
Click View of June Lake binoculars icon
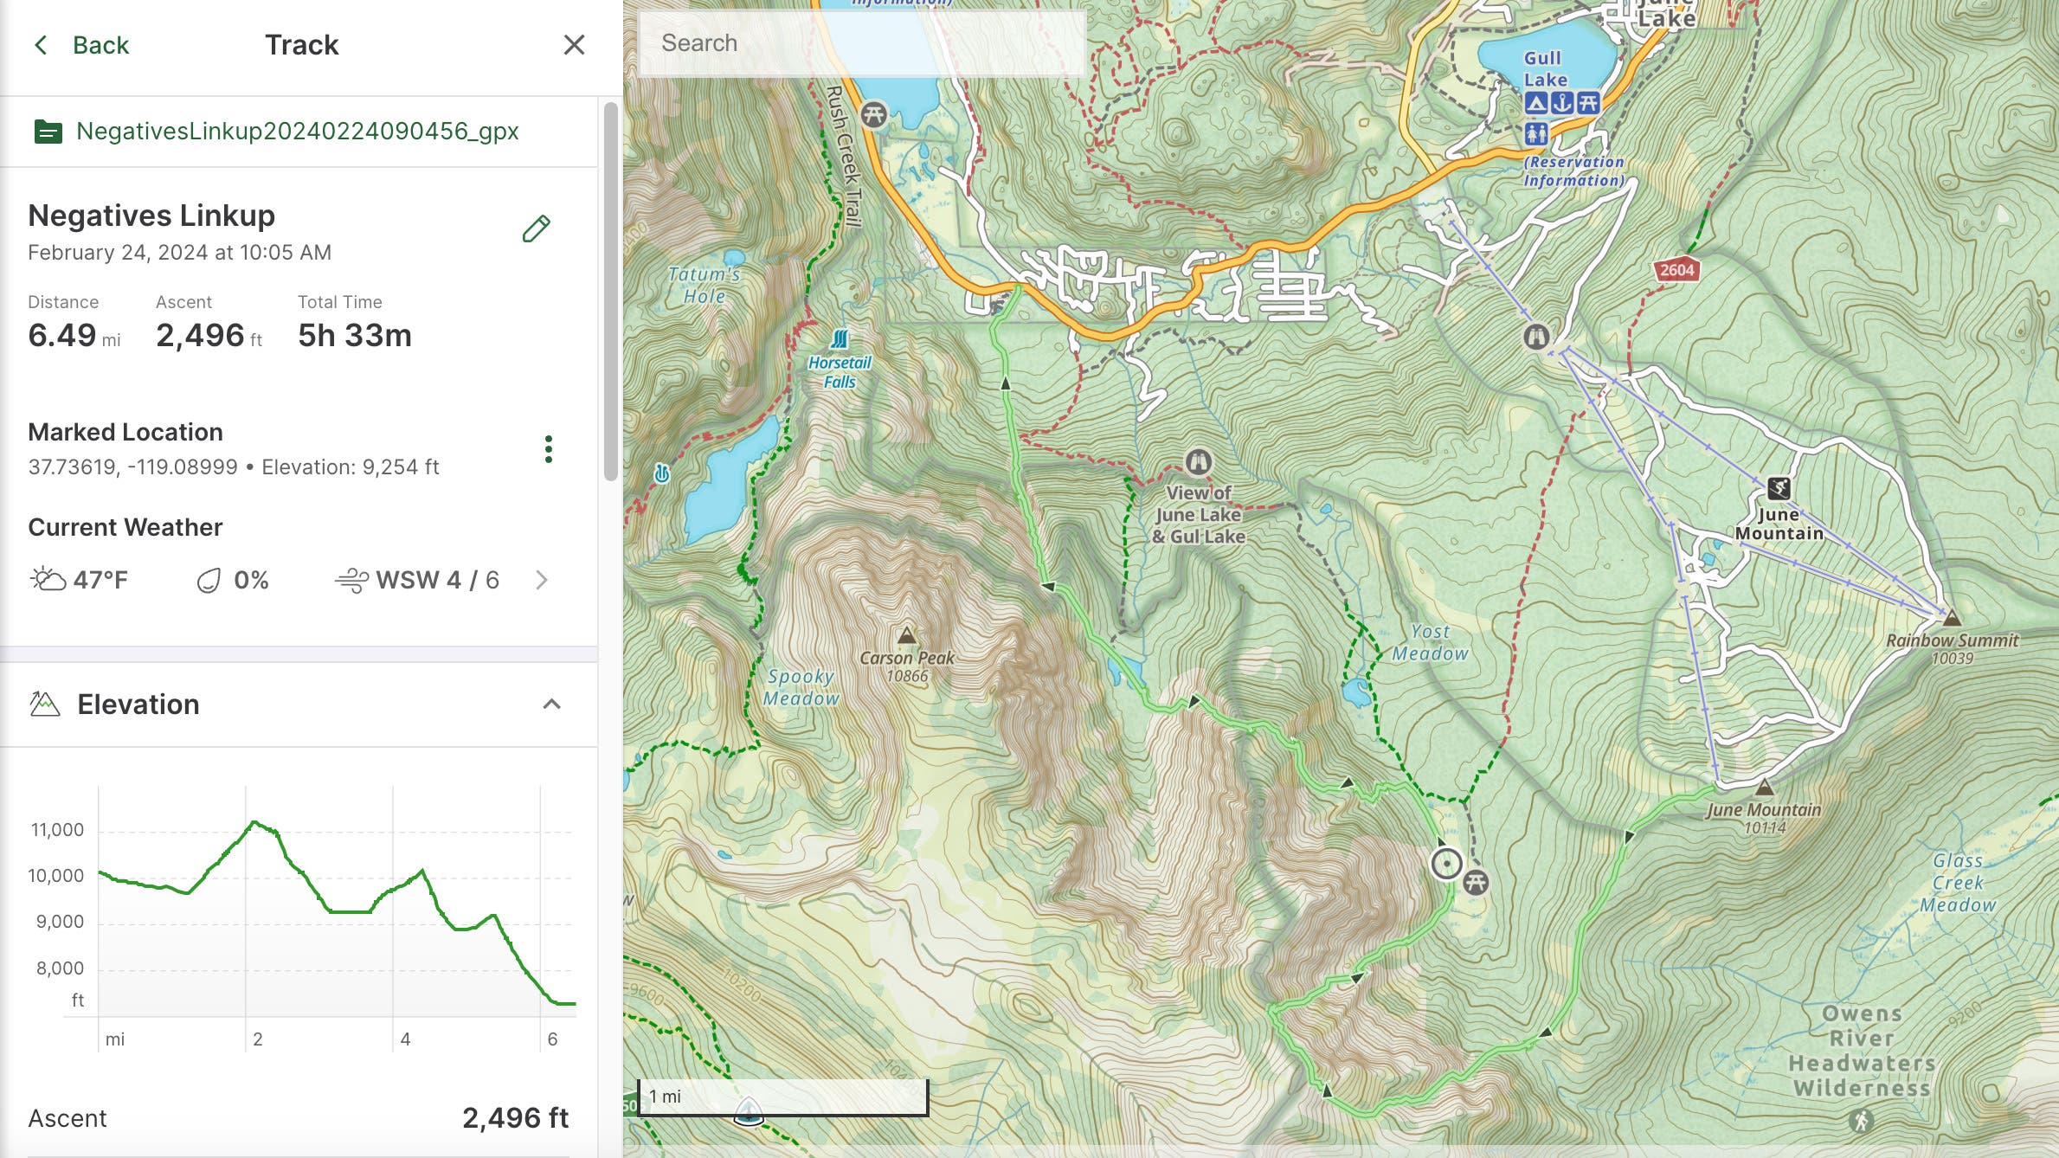[1198, 462]
